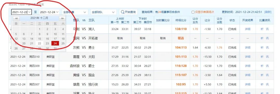Click 析 link for 篮网 VS 开拓者
This screenshot has height=94, width=280.
pyautogui.click(x=262, y=38)
